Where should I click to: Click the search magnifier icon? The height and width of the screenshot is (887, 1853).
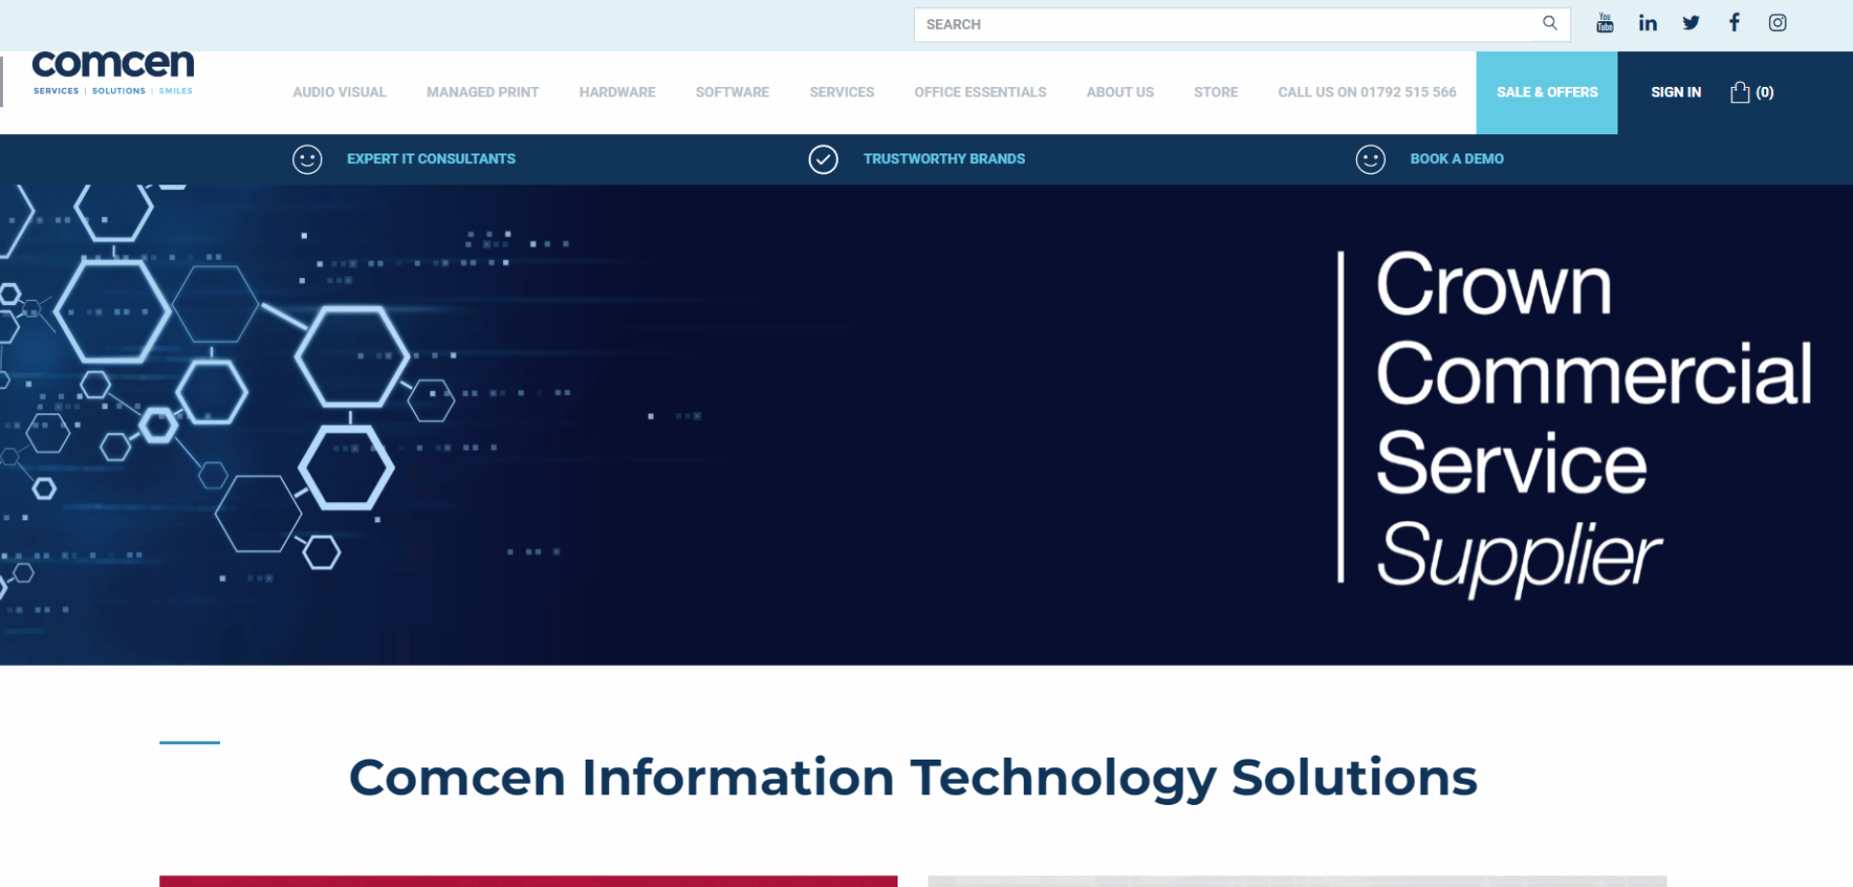tap(1550, 23)
